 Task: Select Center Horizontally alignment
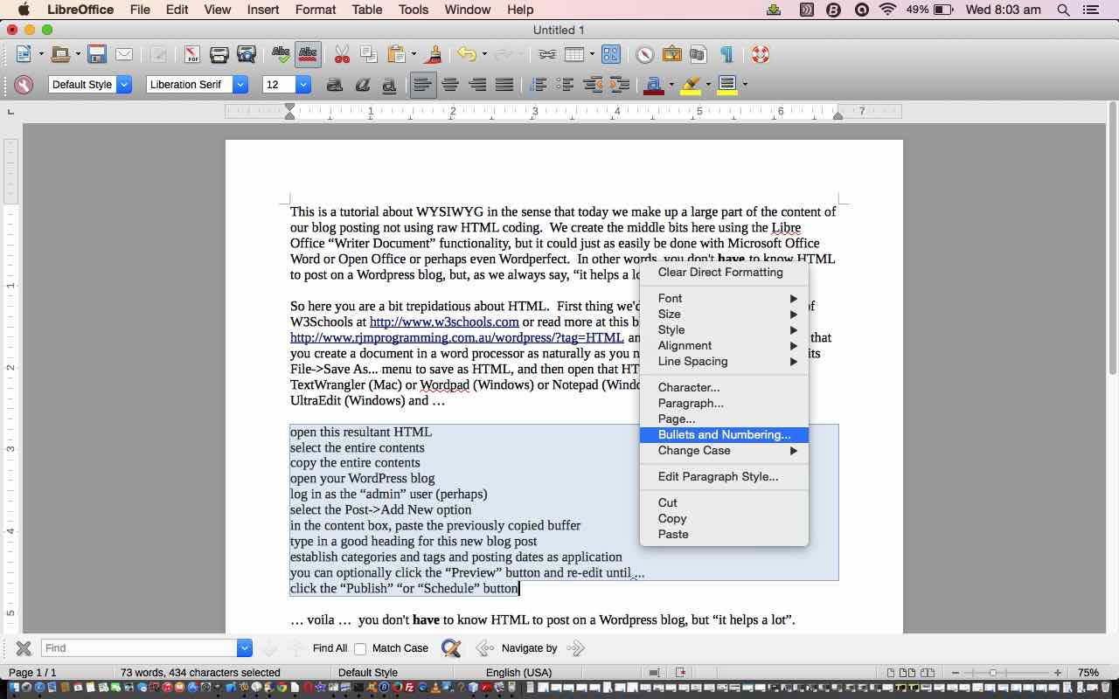450,85
